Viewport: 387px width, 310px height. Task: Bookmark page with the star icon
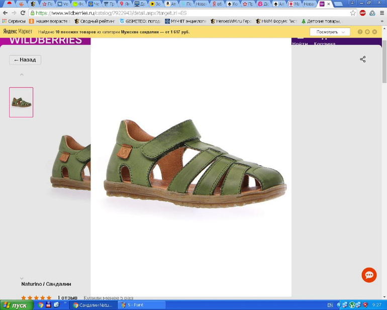353,13
